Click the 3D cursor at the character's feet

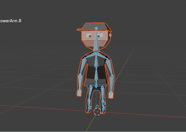(x=97, y=112)
